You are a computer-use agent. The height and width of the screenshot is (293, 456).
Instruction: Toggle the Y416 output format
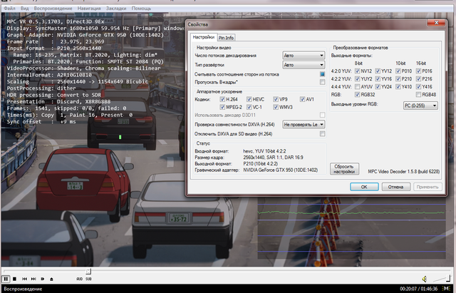point(418,87)
